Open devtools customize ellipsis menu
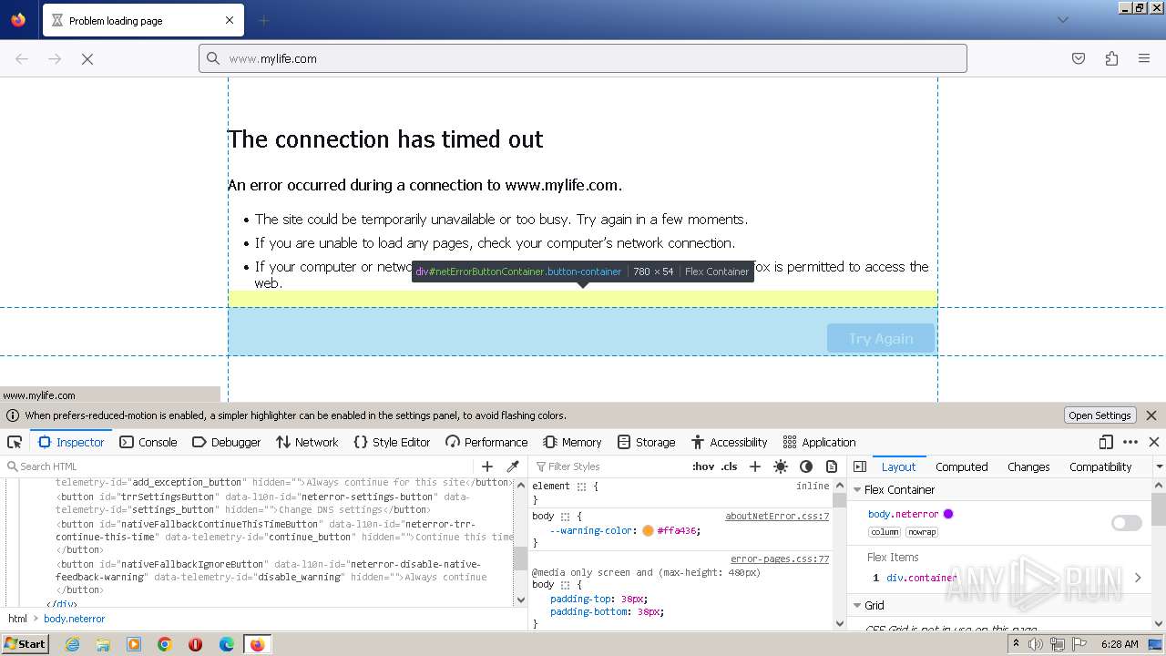This screenshot has width=1166, height=656. pos(1130,442)
